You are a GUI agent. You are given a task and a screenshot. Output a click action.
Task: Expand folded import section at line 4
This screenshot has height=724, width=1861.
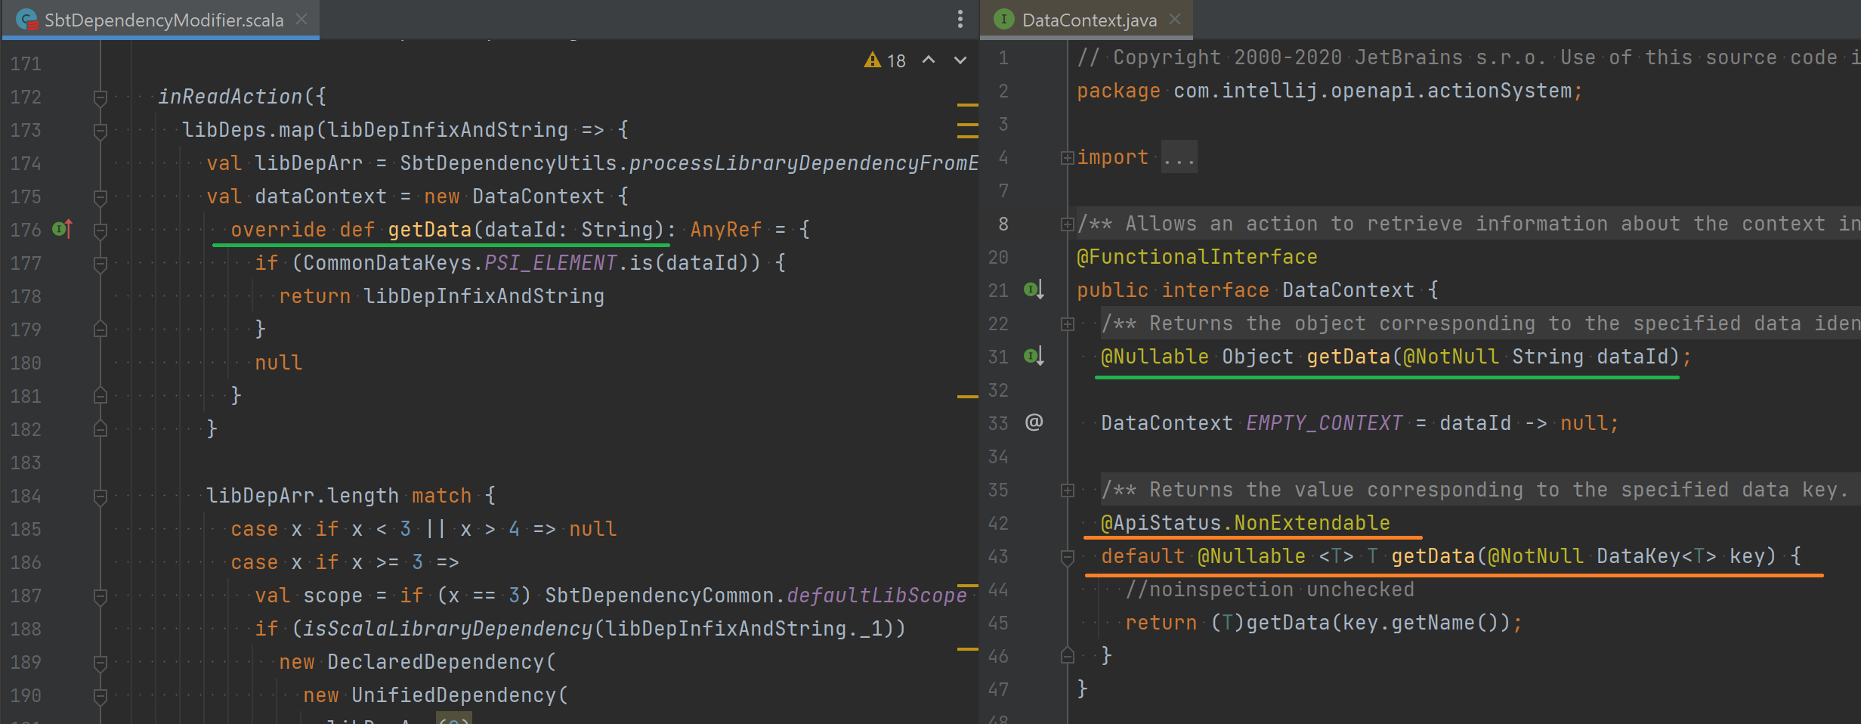tap(1067, 158)
